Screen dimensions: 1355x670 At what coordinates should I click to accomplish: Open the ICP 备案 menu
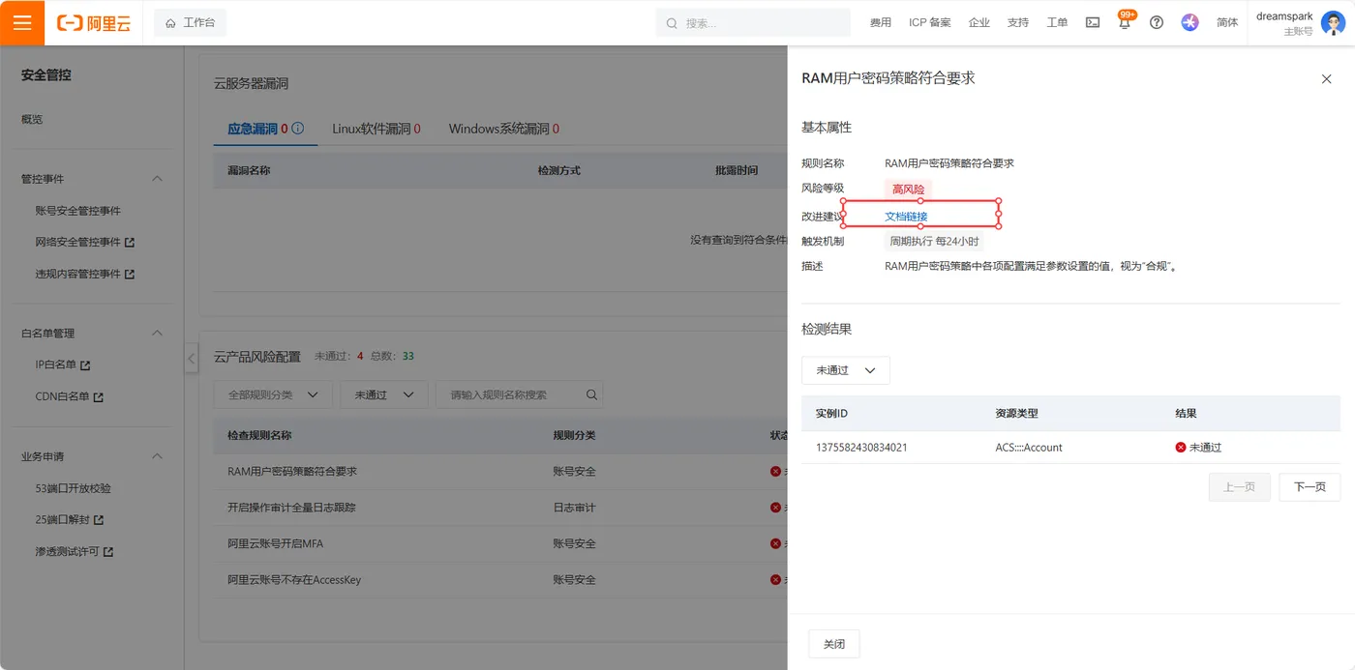[x=930, y=22]
